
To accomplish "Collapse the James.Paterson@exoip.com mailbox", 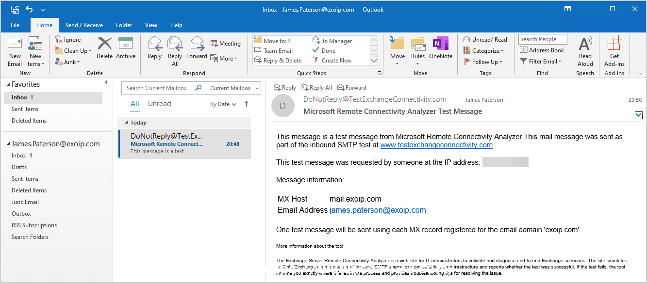I will point(8,144).
